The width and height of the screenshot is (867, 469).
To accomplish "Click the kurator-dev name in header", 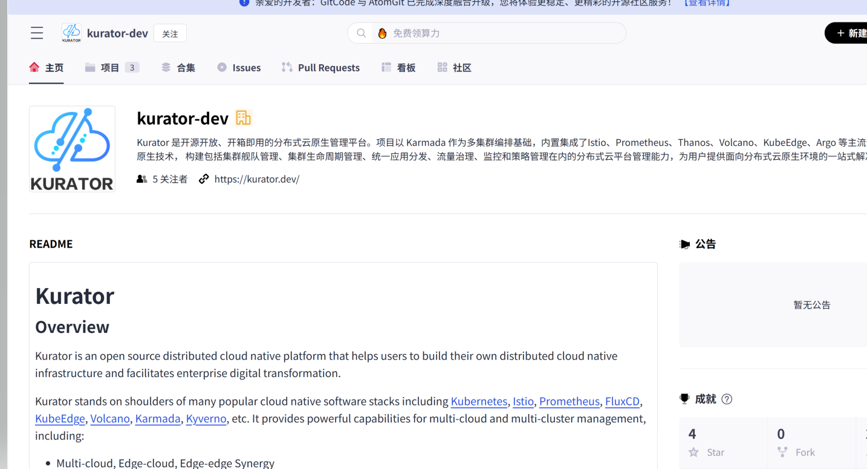I will pos(117,33).
